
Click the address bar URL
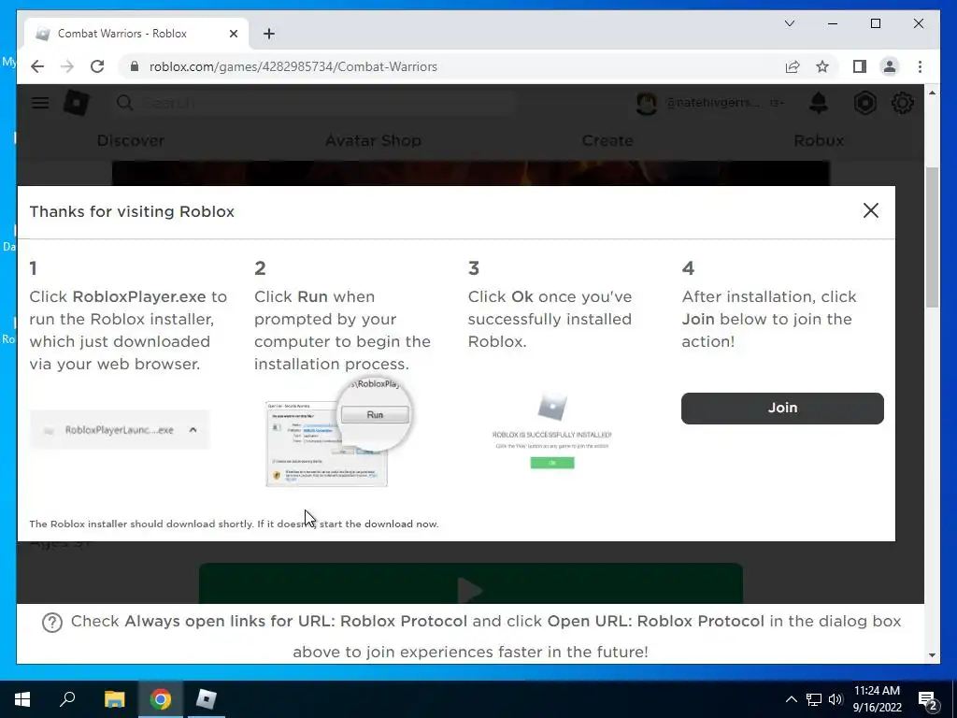point(293,66)
